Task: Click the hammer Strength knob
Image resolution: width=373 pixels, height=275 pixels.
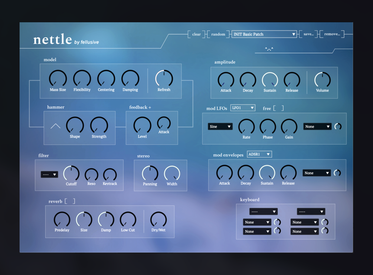Action: click(99, 125)
